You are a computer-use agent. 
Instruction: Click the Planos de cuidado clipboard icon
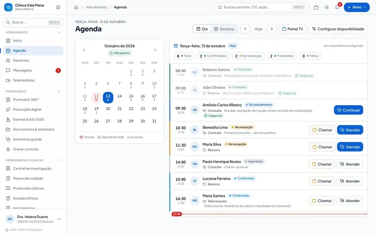[8, 179]
